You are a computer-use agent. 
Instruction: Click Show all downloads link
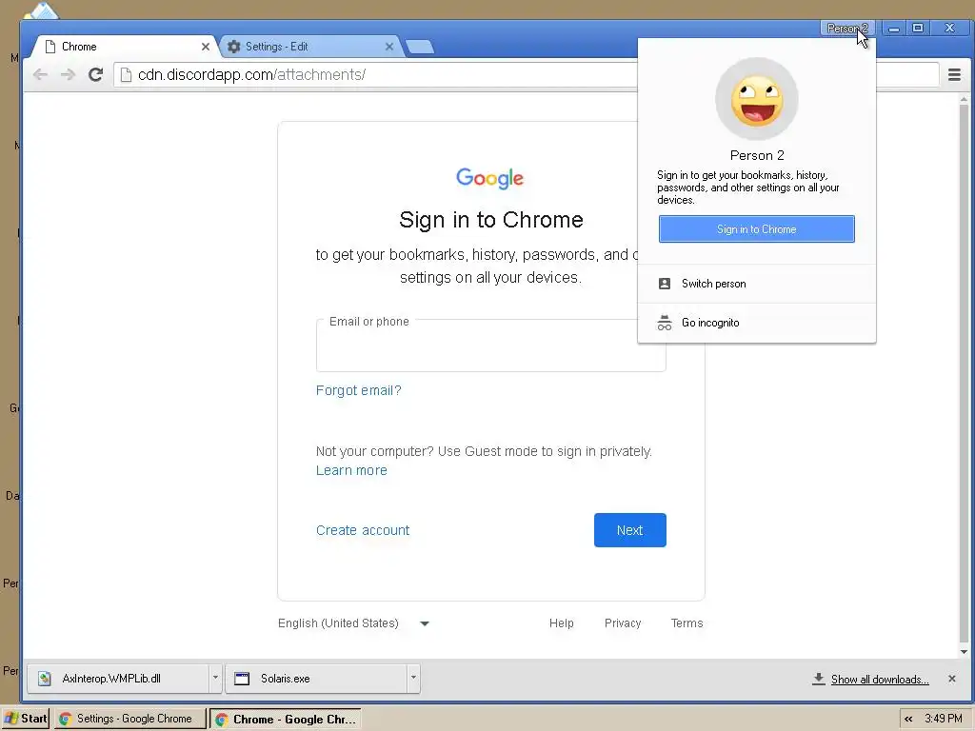click(x=880, y=680)
